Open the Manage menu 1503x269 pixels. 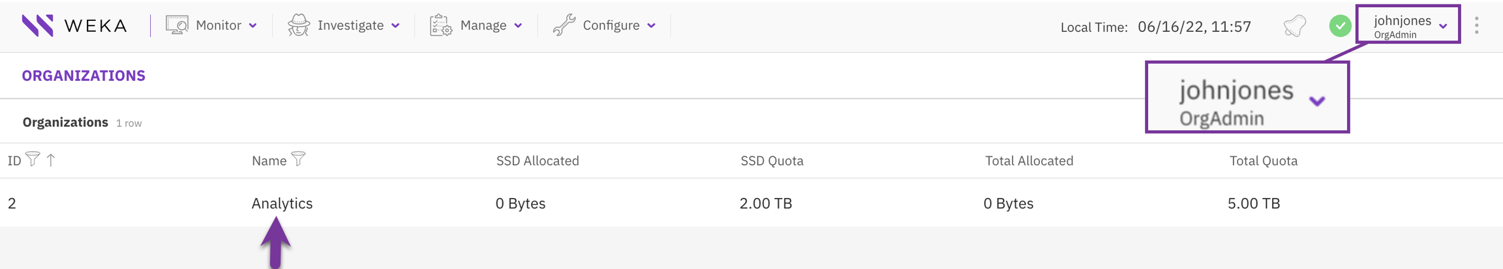click(483, 25)
